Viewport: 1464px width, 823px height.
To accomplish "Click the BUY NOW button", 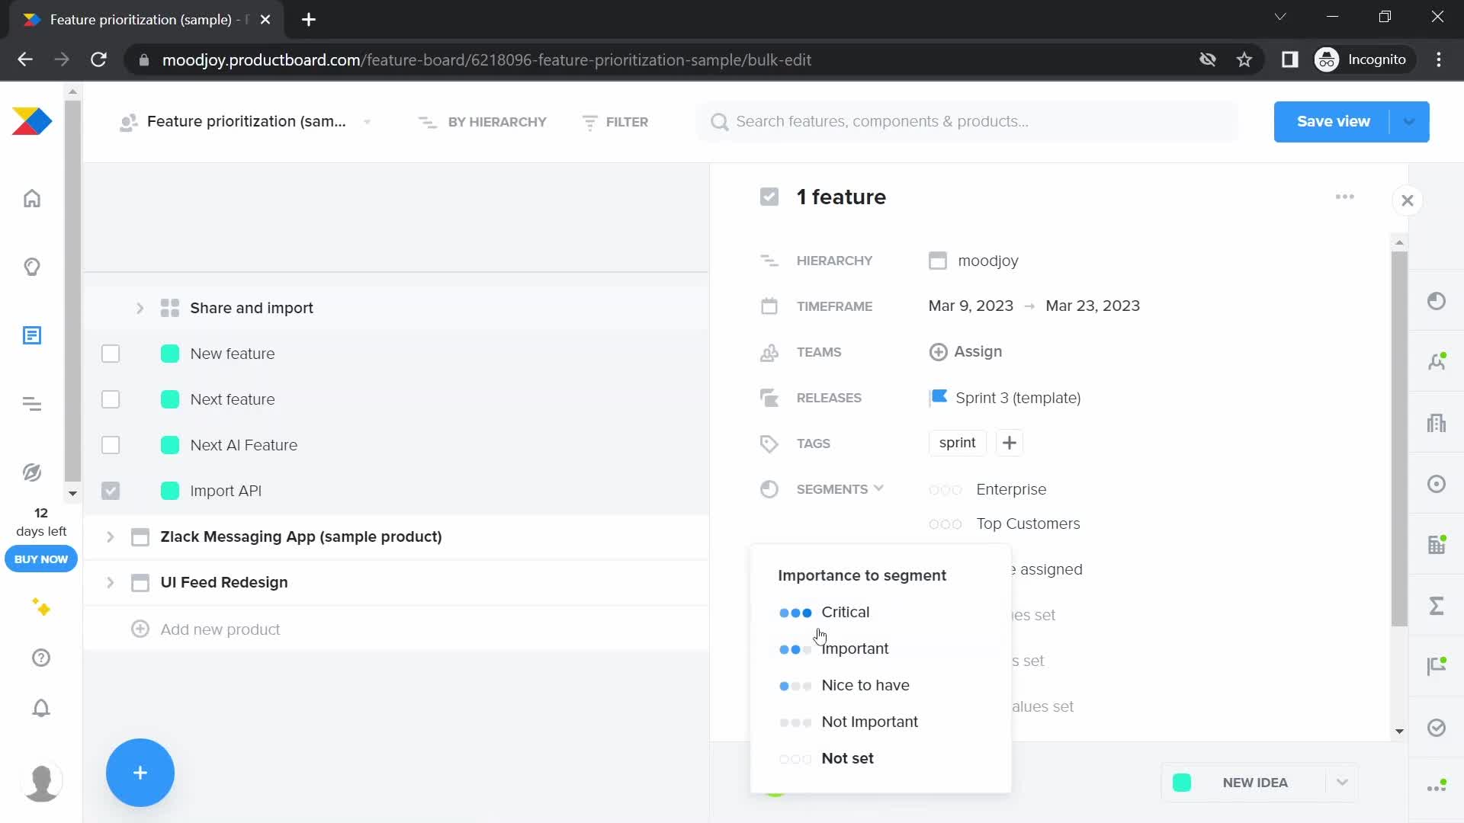I will click(41, 559).
